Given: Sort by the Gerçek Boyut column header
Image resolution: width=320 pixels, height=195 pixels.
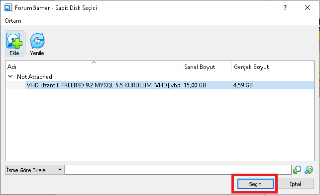Looking at the screenshot, I should 273,67.
